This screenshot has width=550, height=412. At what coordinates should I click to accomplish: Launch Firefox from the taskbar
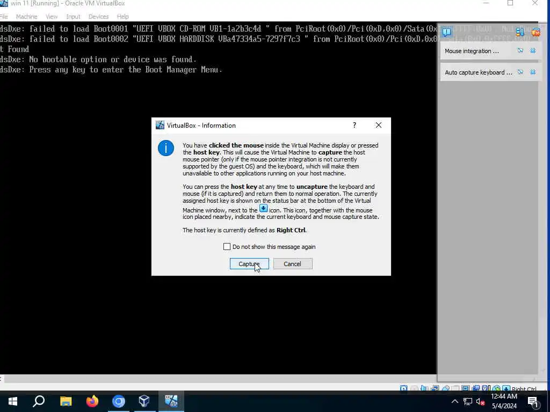coord(92,401)
